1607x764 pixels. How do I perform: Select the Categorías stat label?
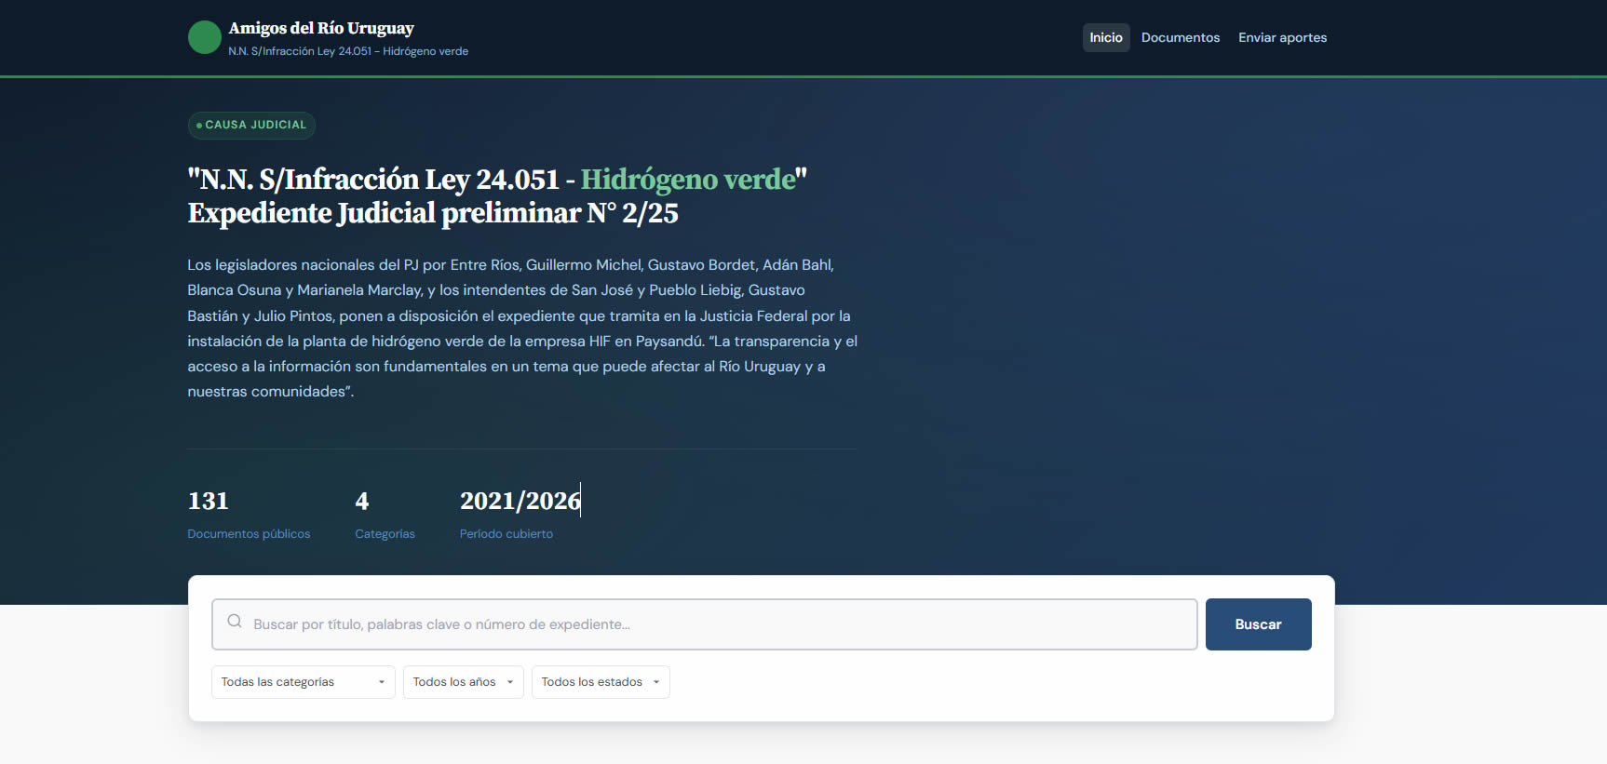385,534
